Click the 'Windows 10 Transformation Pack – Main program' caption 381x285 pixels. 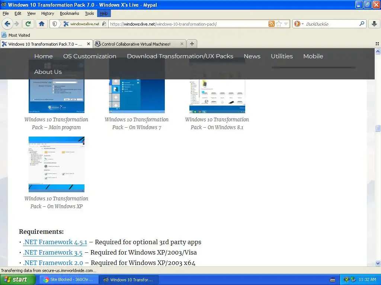(57, 123)
